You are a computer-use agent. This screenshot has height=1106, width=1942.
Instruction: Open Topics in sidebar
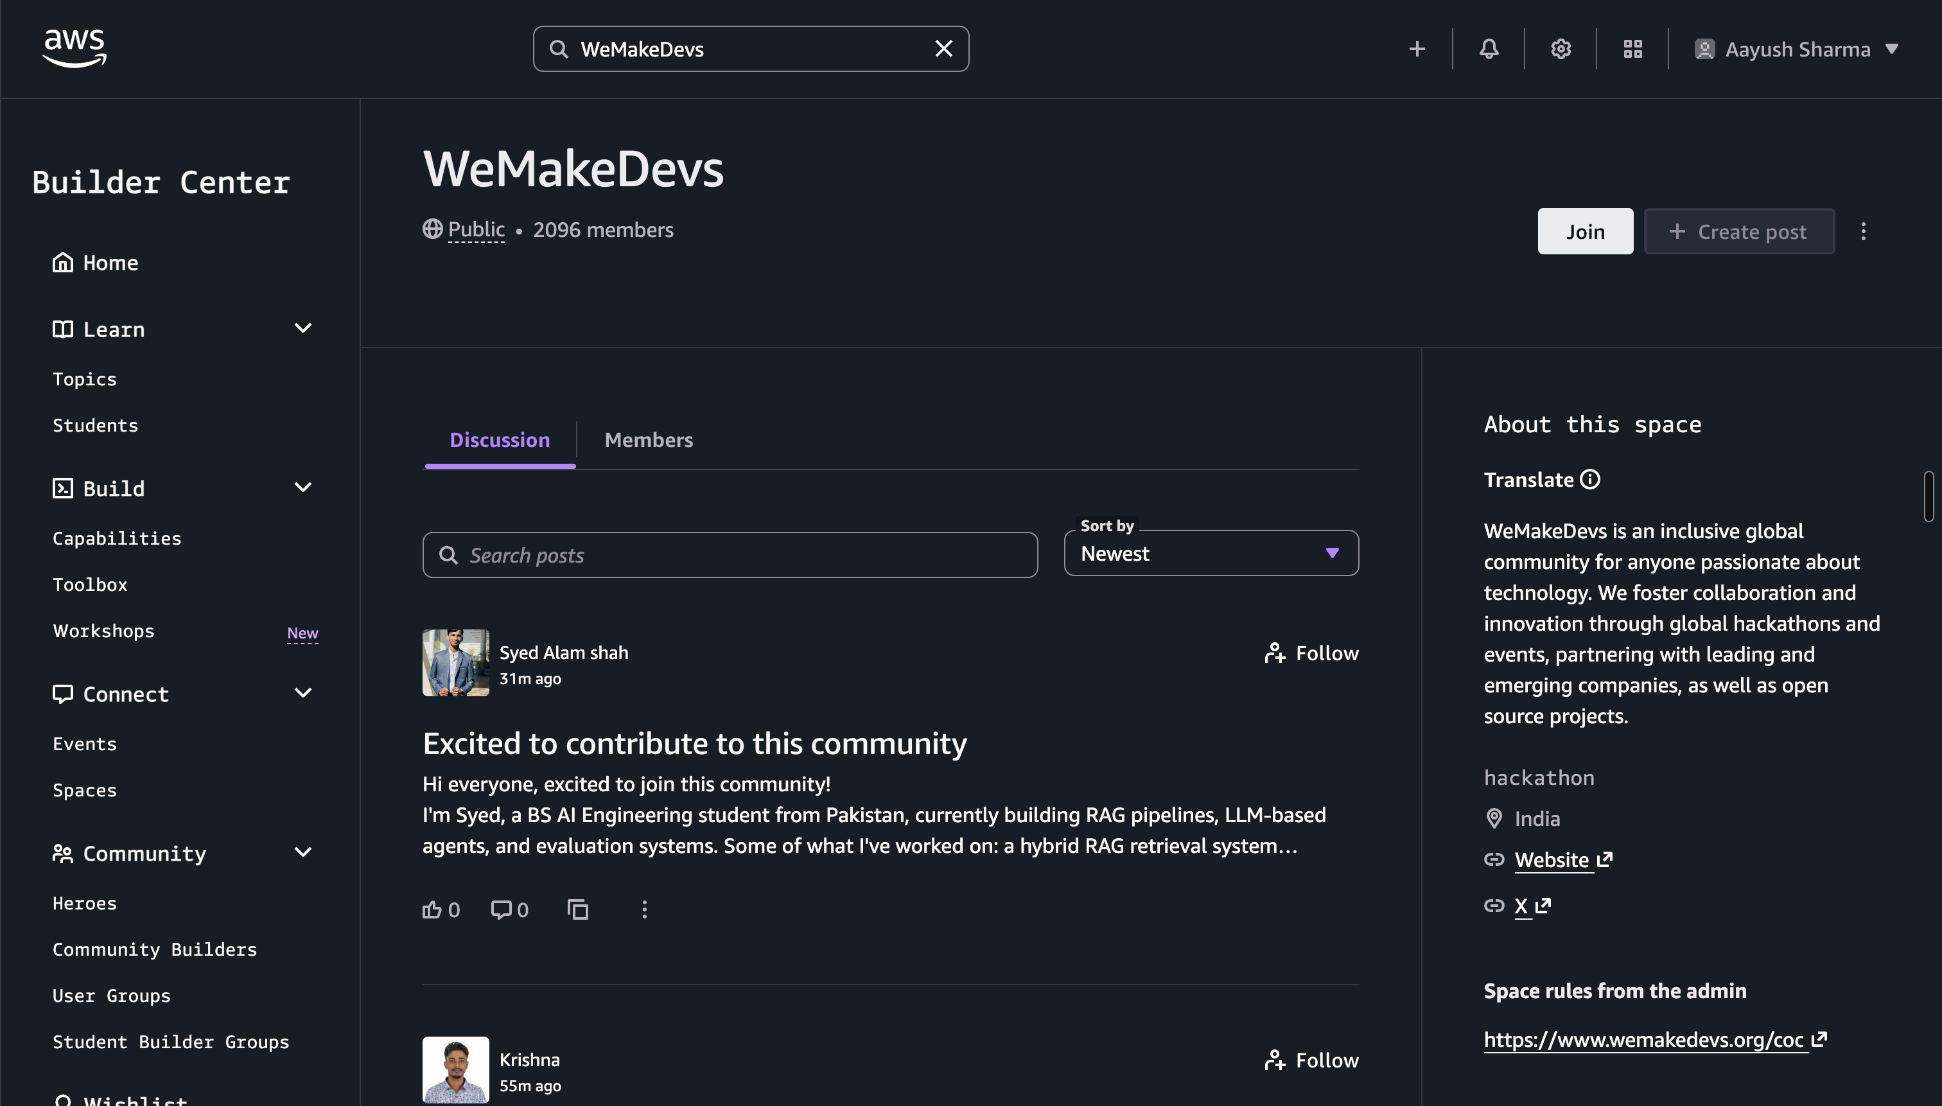point(84,379)
